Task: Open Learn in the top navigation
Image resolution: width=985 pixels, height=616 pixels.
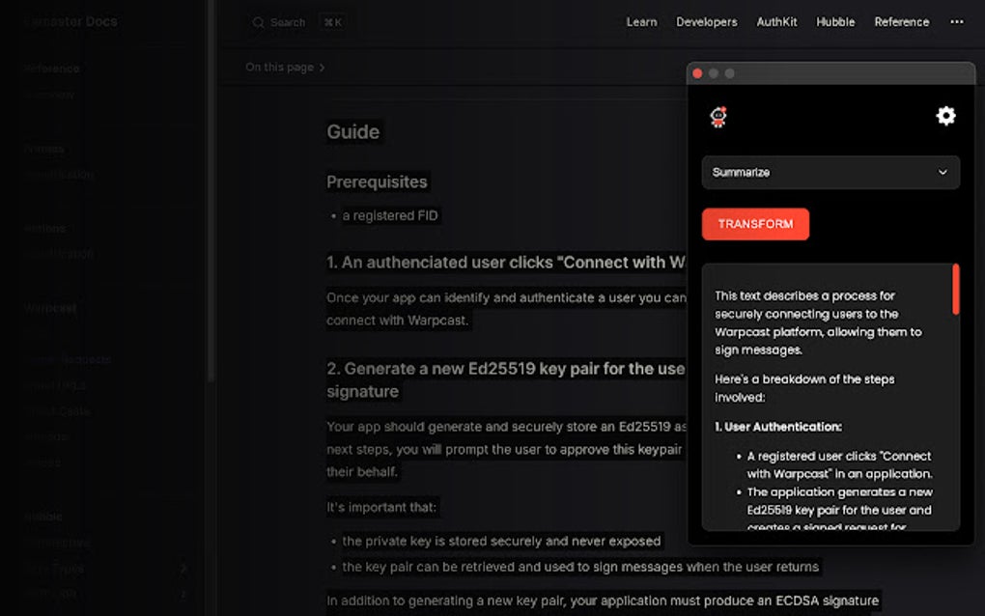Action: coord(641,21)
